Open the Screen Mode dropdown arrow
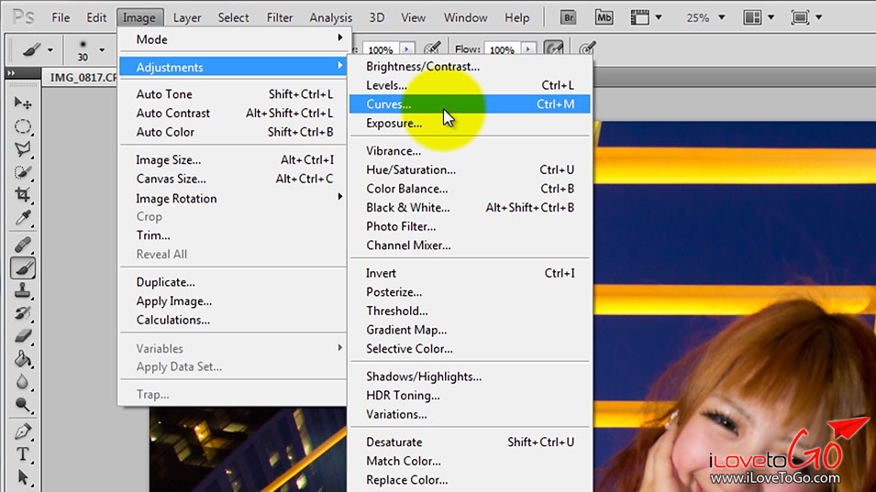Screen dimensions: 876x492 819,17
